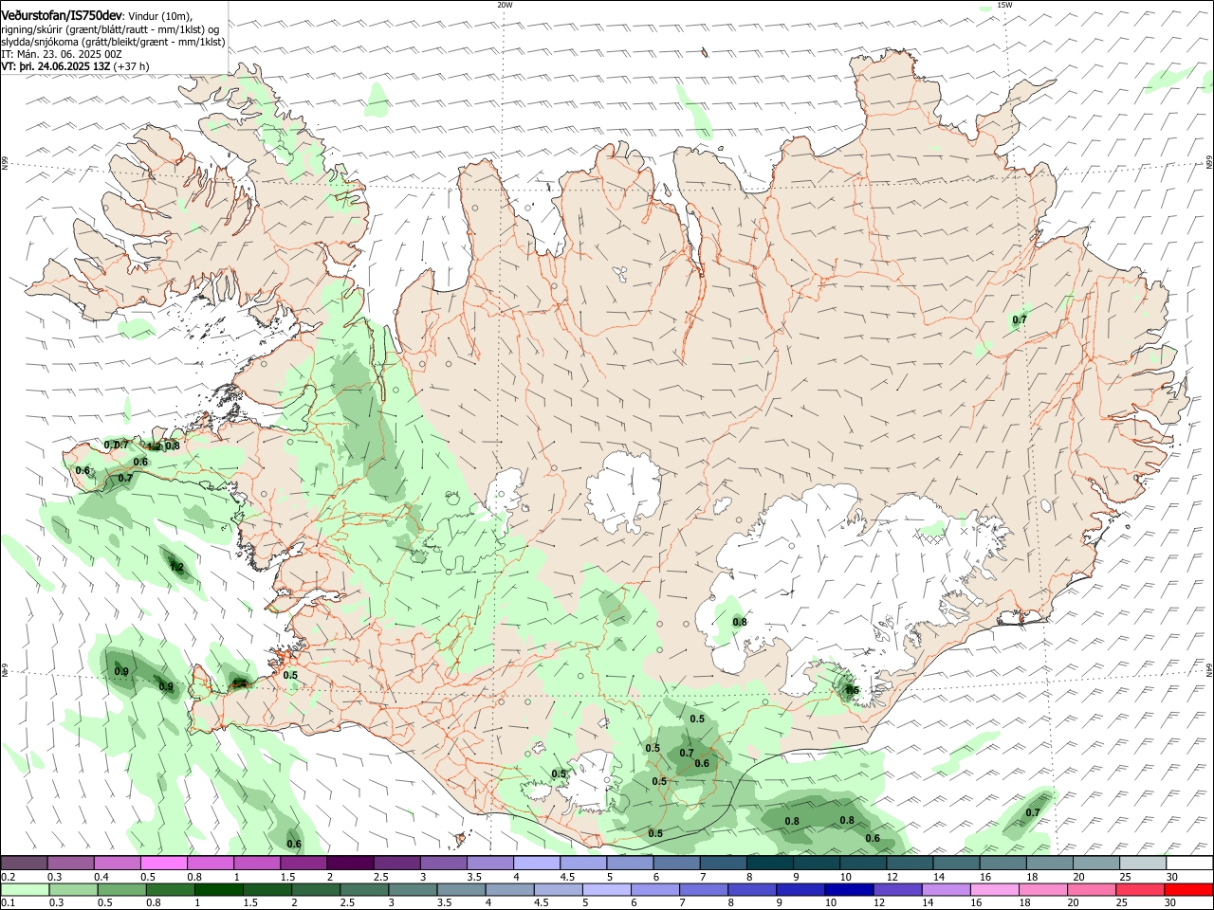The width and height of the screenshot is (1214, 910).
Task: Click the title text "Veðurstofan/IS750dev"
Action: coord(62,15)
